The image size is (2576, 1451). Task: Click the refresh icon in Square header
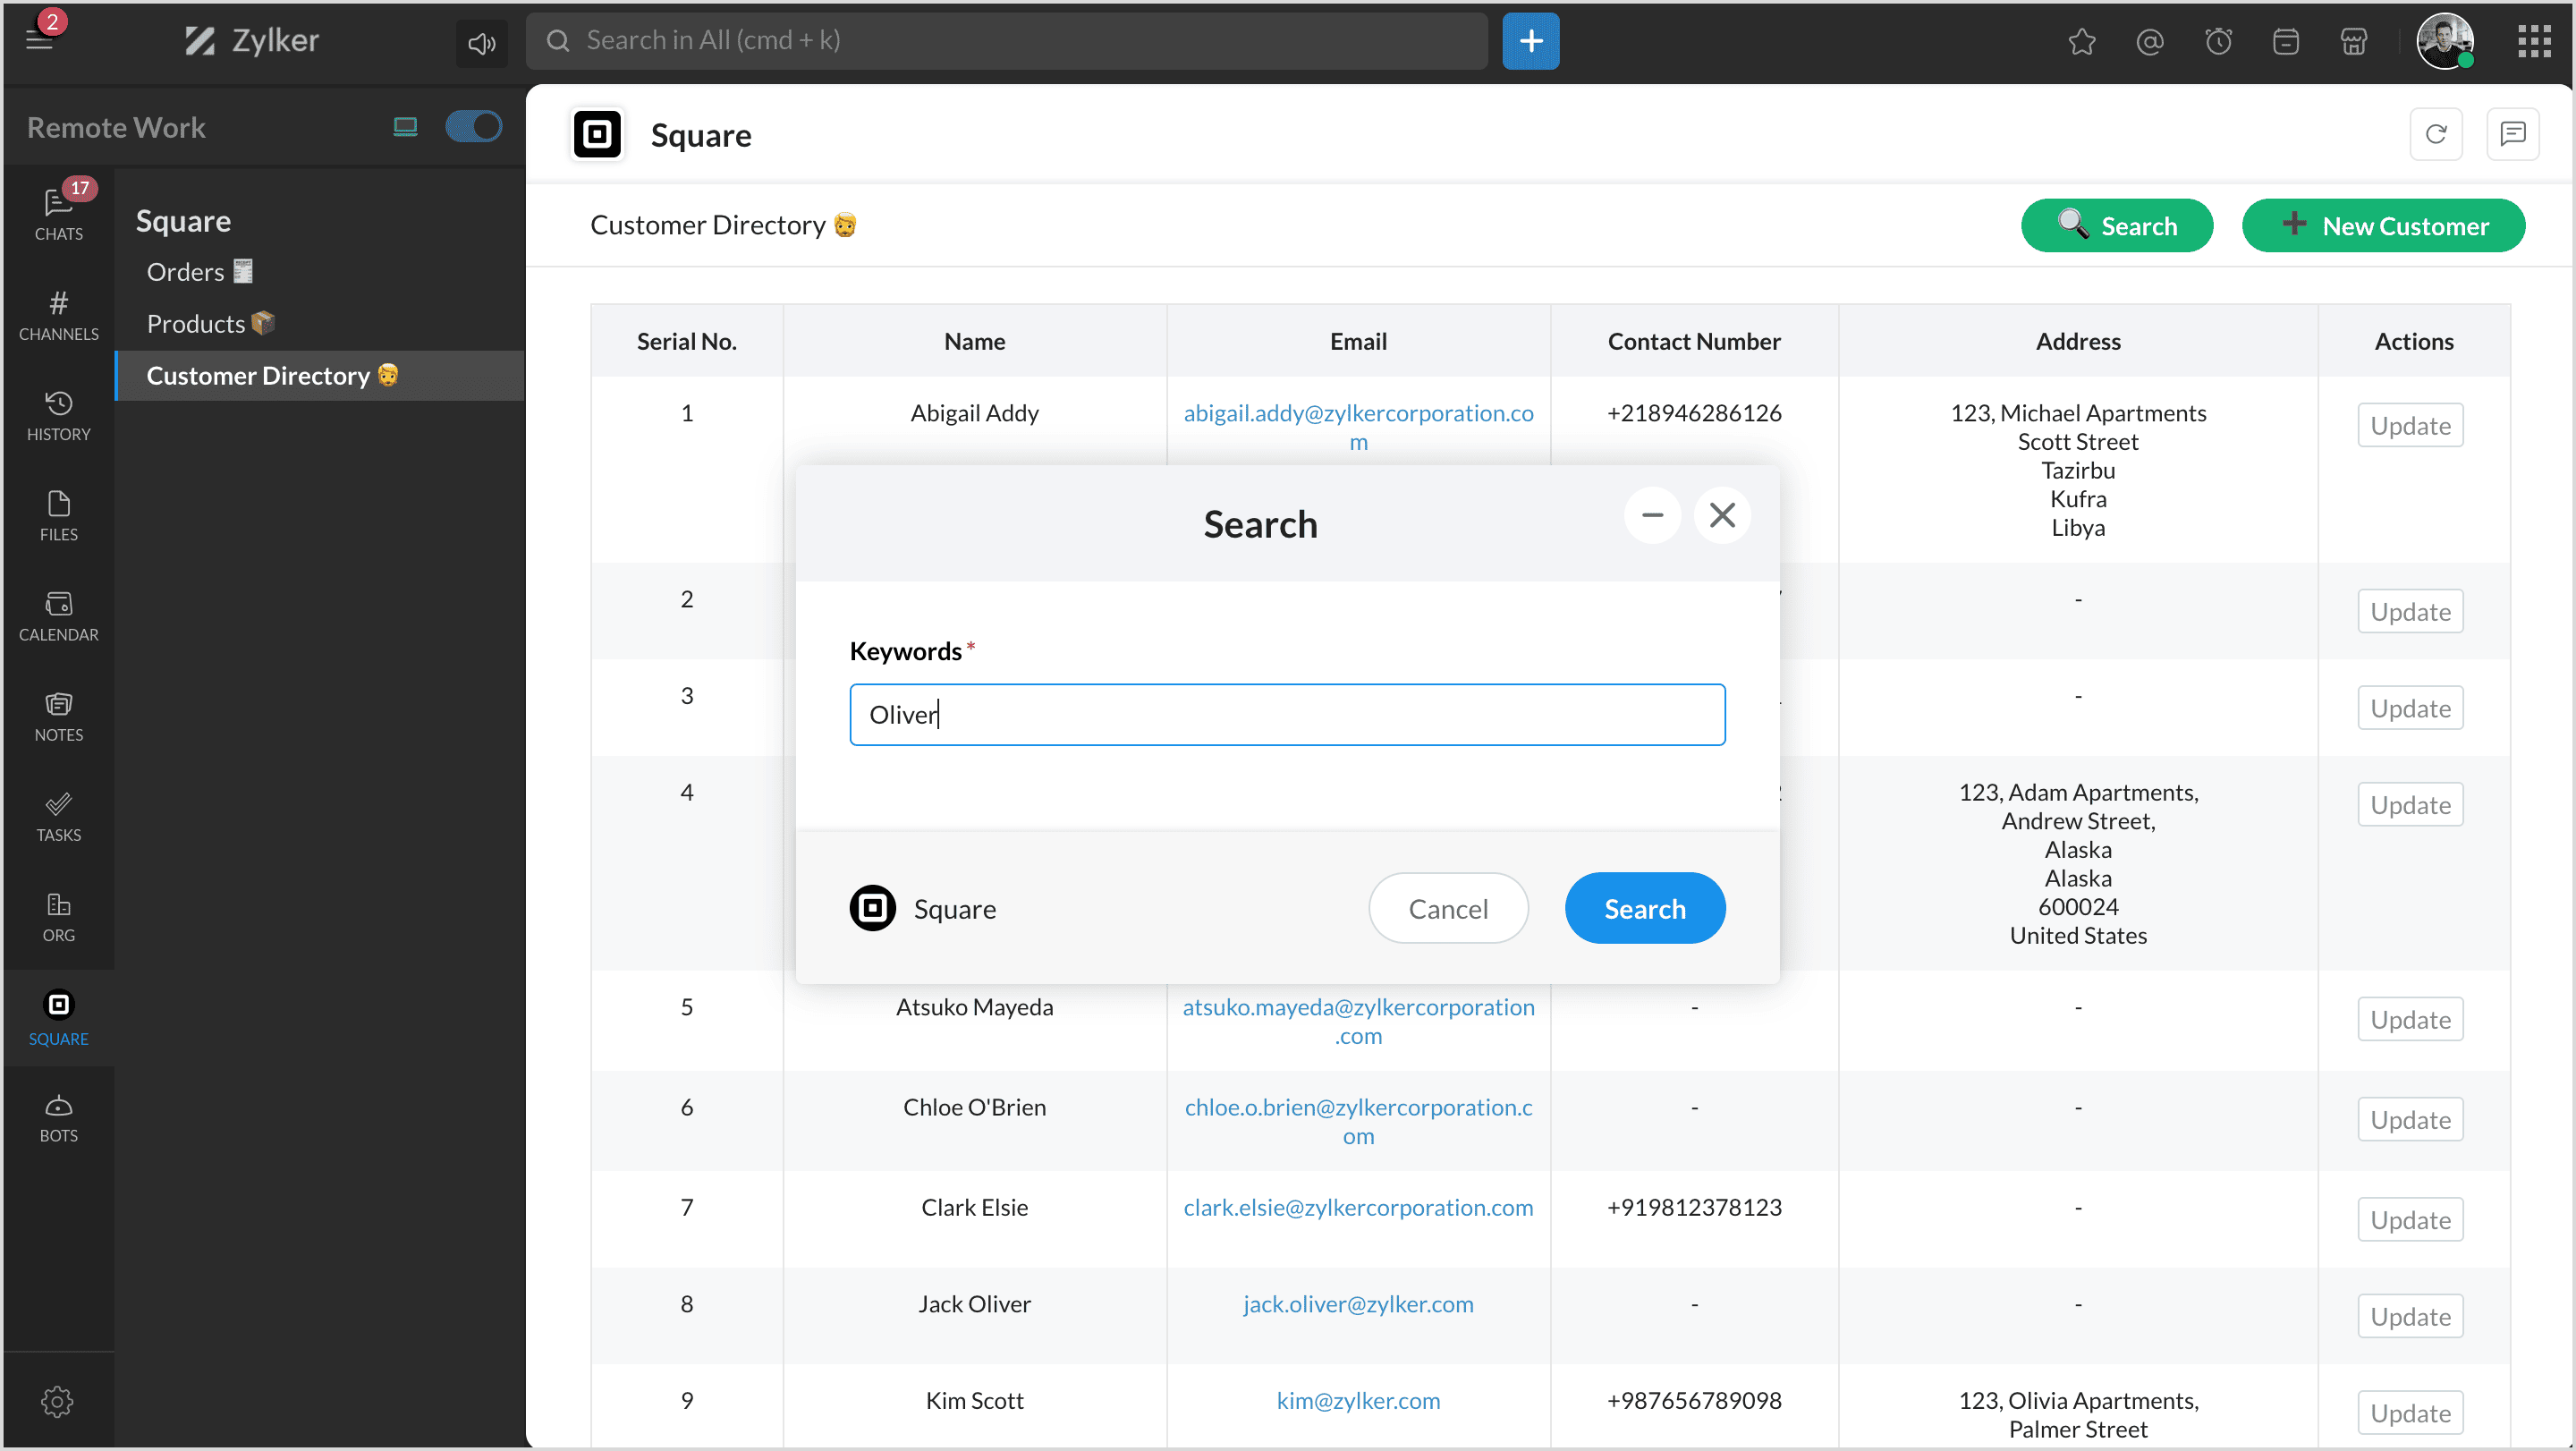(x=2436, y=134)
